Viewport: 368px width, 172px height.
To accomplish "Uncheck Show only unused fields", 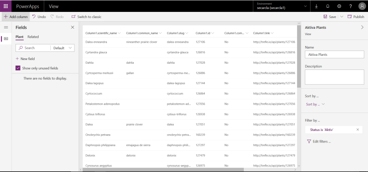I will coord(18,68).
